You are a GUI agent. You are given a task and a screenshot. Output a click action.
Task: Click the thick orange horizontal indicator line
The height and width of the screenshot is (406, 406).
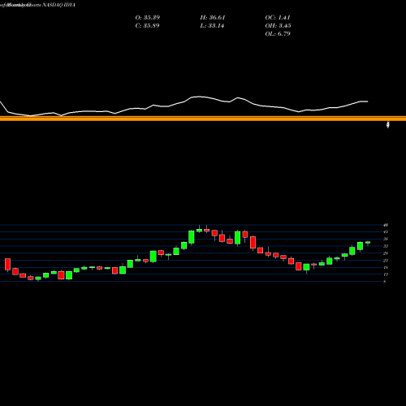[x=203, y=119]
